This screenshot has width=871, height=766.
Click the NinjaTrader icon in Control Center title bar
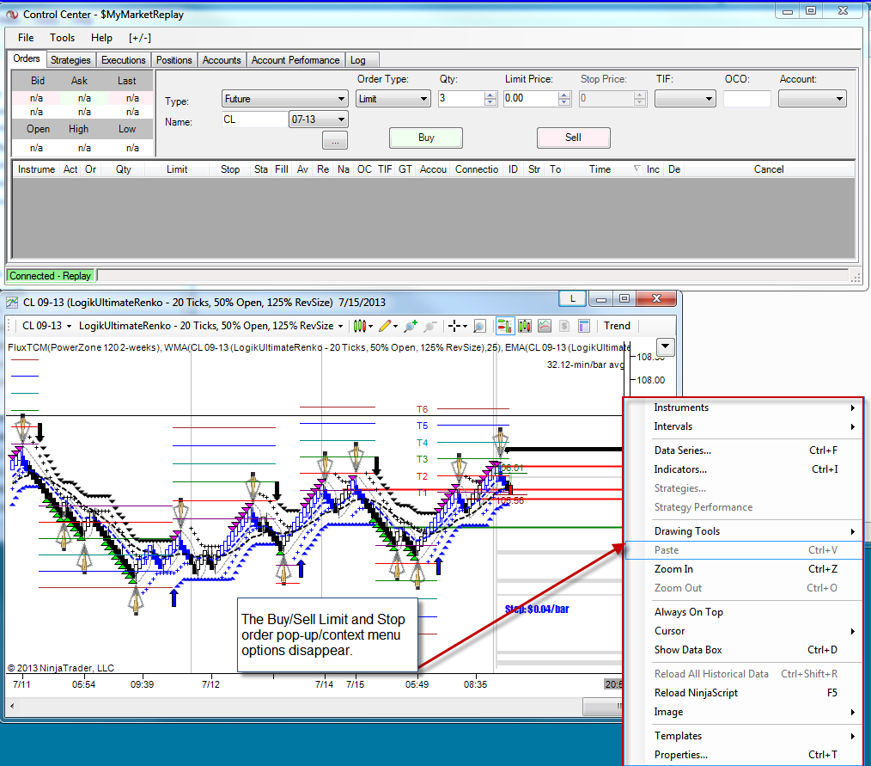(x=12, y=15)
